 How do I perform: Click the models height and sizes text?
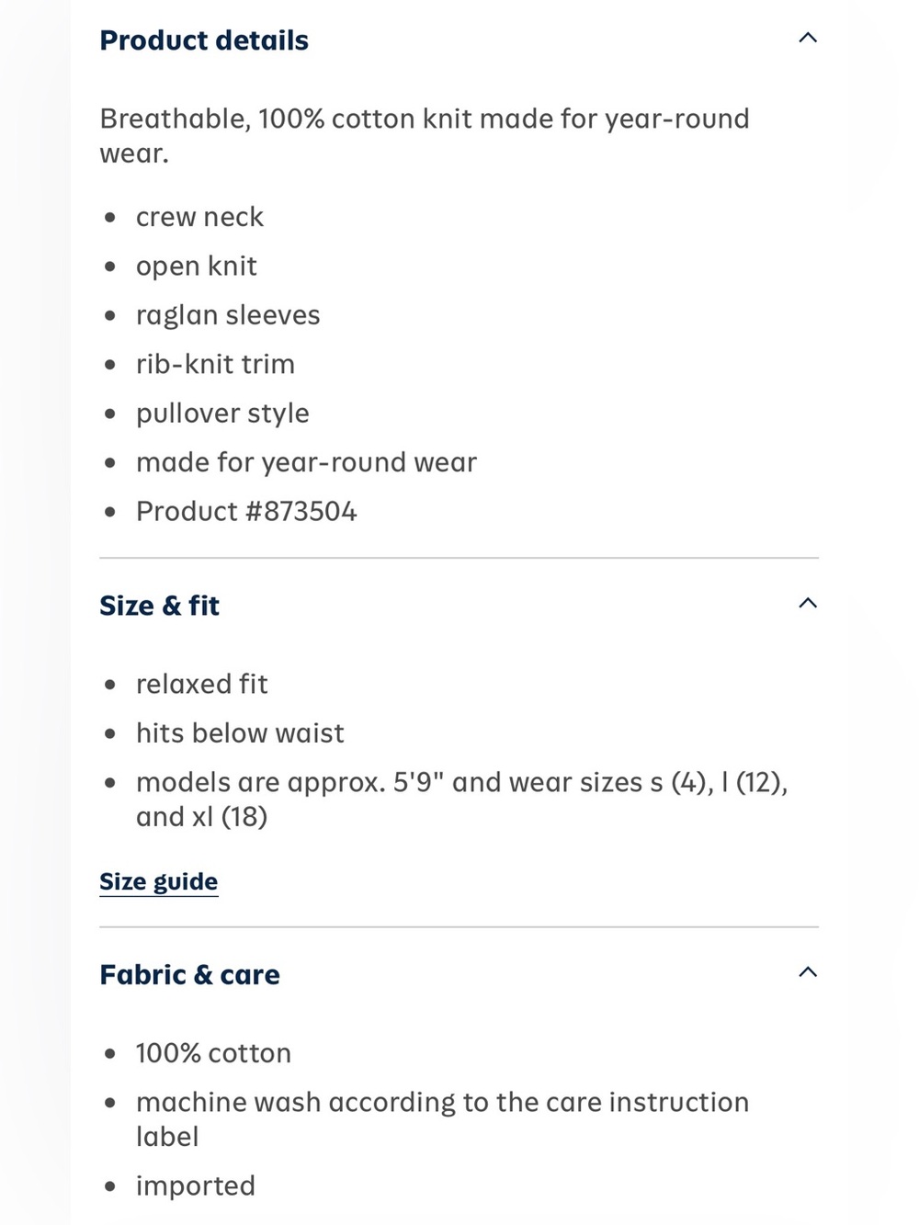point(462,800)
